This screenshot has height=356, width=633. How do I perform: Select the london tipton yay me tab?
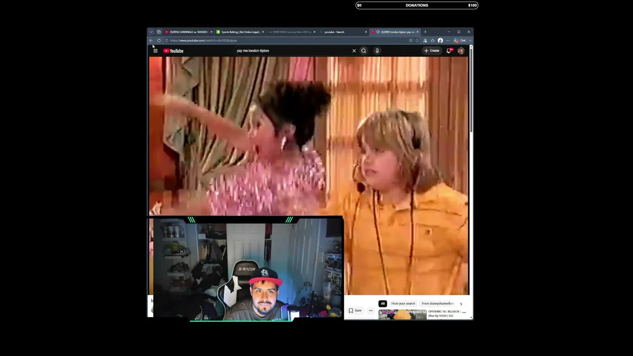point(395,32)
